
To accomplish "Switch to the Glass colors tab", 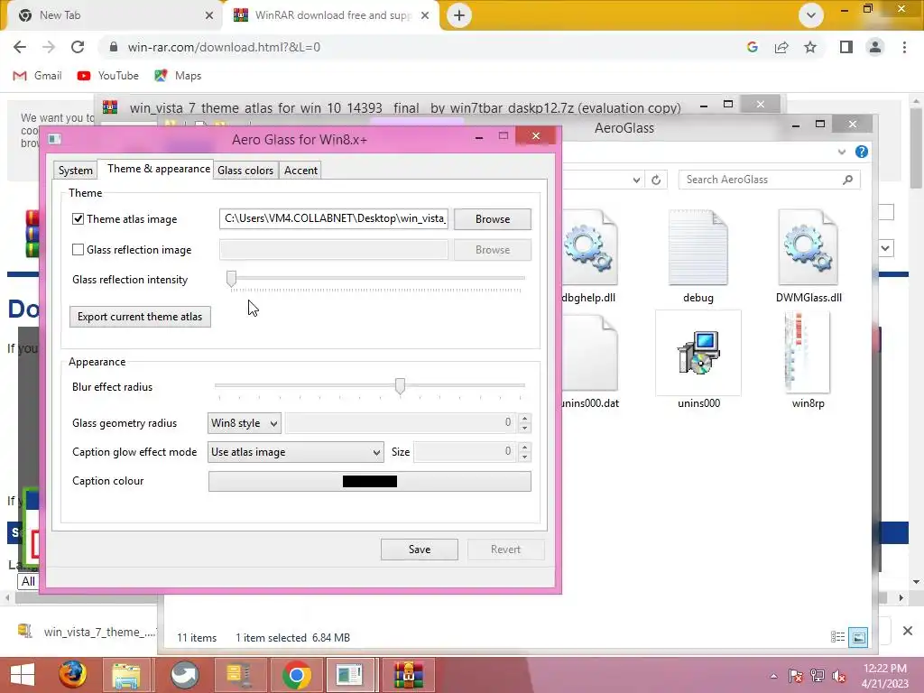I will pos(245,171).
